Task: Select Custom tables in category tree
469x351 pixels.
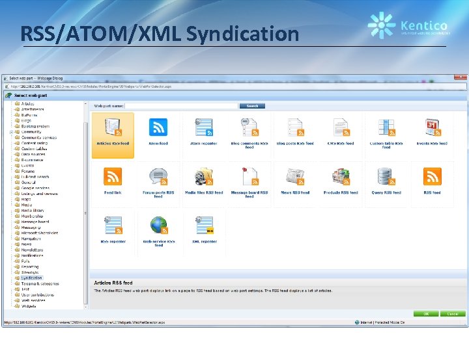Action: [34, 149]
